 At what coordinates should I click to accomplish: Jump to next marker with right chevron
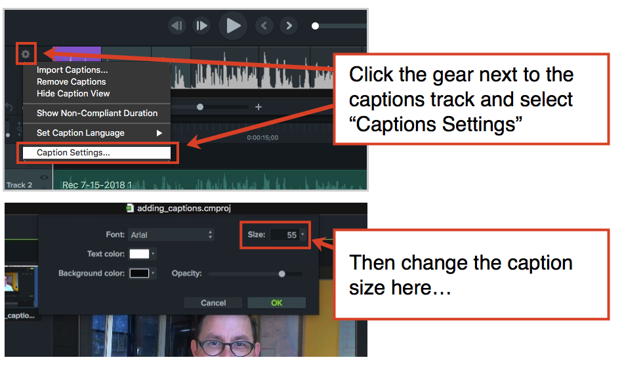tap(289, 26)
